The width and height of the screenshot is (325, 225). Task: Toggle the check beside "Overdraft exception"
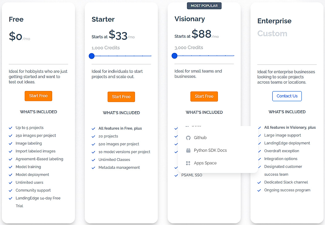(x=259, y=151)
